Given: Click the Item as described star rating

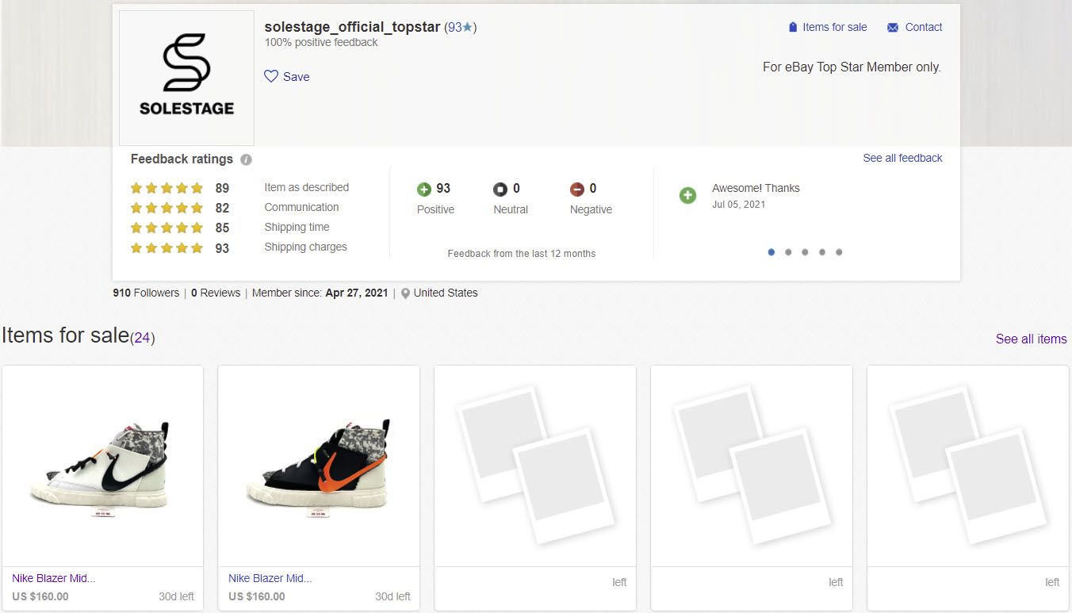Looking at the screenshot, I should point(167,188).
